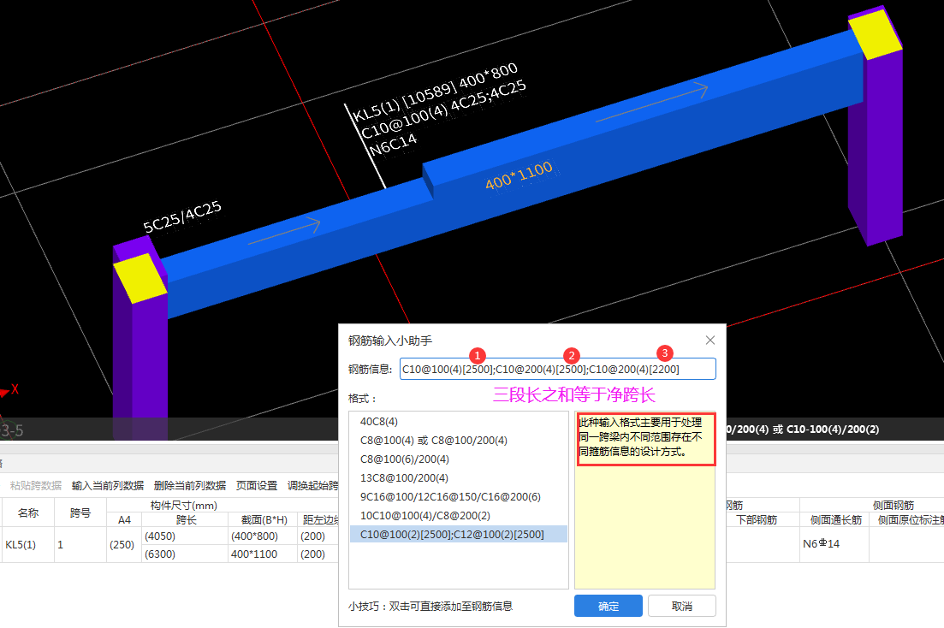Screen dimensions: 944x628
Task: Select format C8@100(6)/200(4)
Action: 458,459
